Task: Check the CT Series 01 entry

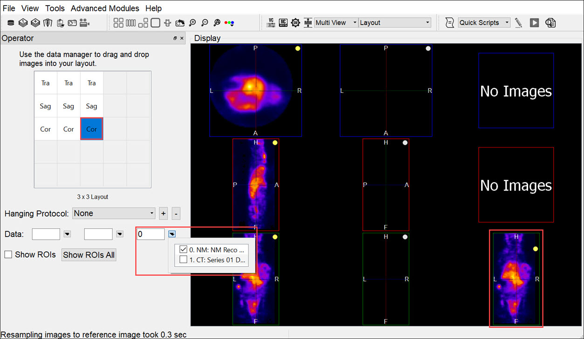Action: coord(183,259)
